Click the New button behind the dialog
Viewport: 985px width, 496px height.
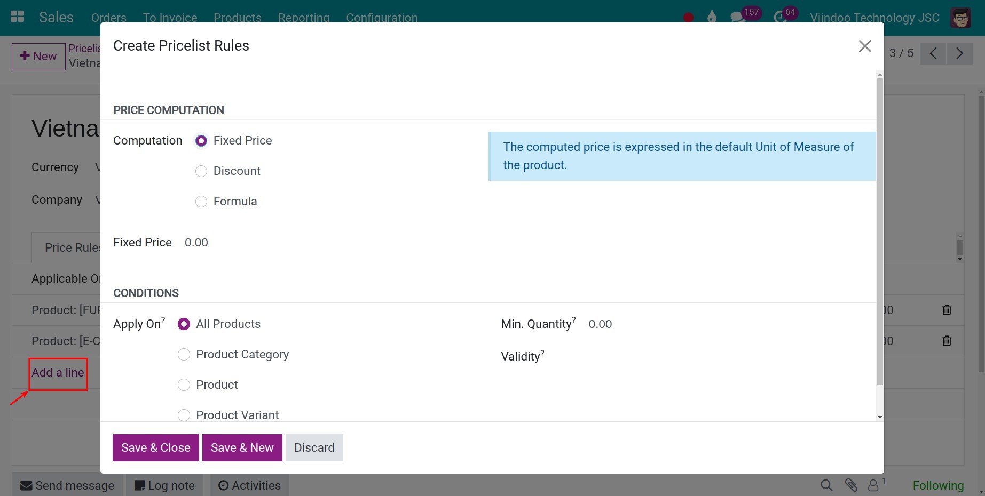pos(38,57)
